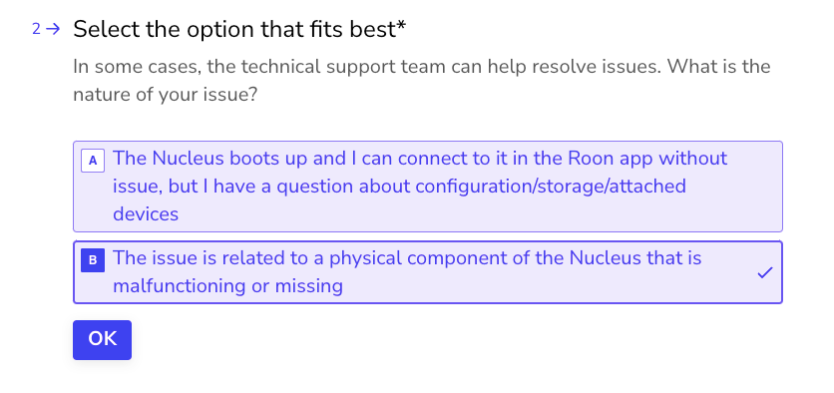Screen dimensions: 834x393
Task: Click the technical support team description text
Action: [422, 81]
